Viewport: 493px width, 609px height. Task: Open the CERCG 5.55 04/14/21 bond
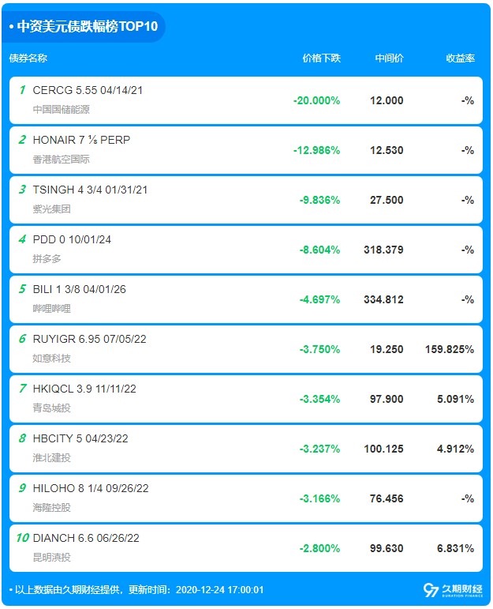click(x=88, y=90)
